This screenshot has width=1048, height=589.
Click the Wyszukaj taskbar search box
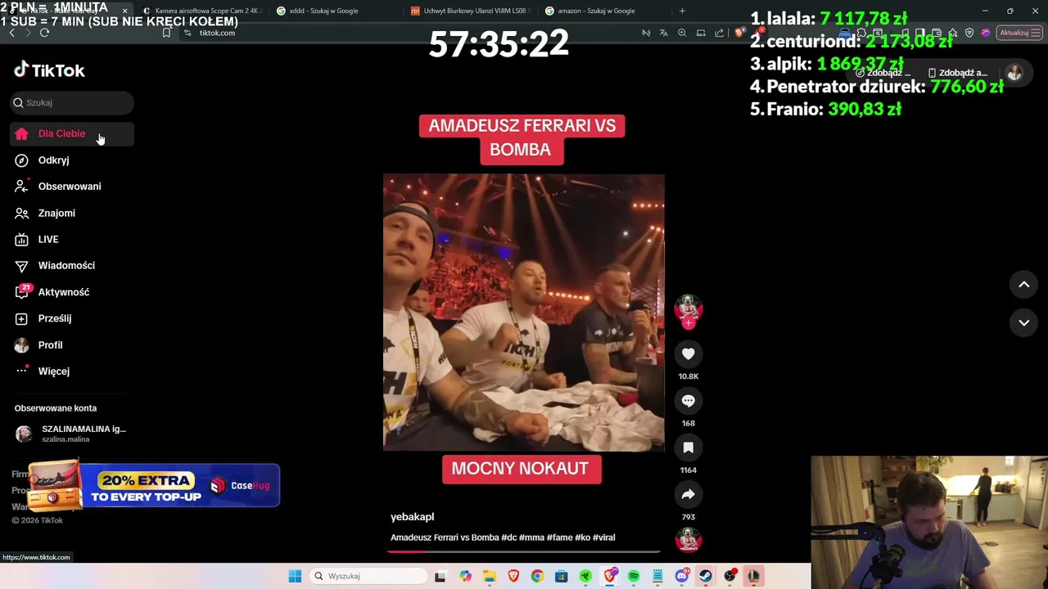[x=368, y=576]
